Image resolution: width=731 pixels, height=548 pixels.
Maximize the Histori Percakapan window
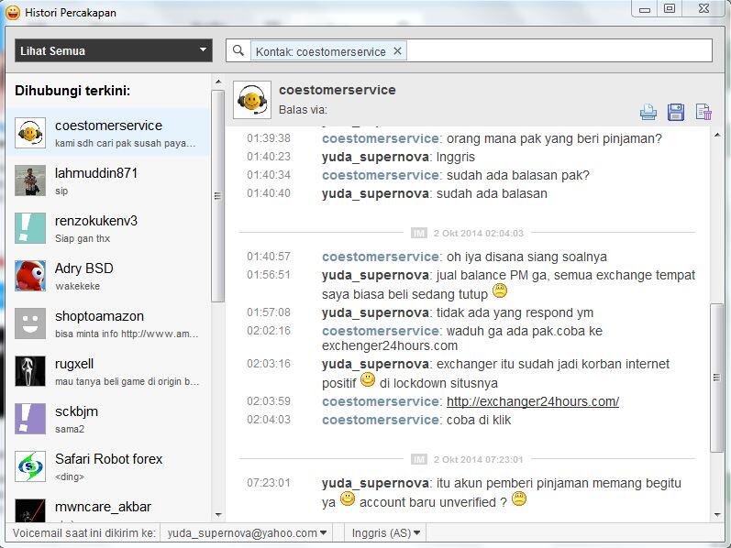point(670,9)
